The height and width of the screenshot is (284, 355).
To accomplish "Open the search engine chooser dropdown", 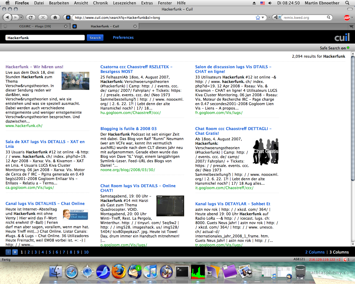I will 277,17.
